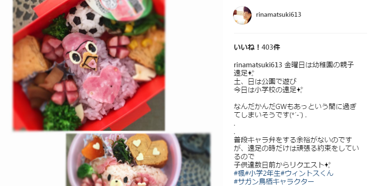Follow the #ウィントスくん hashtag link
Viewport: 370px width, 186px height.
point(307,173)
